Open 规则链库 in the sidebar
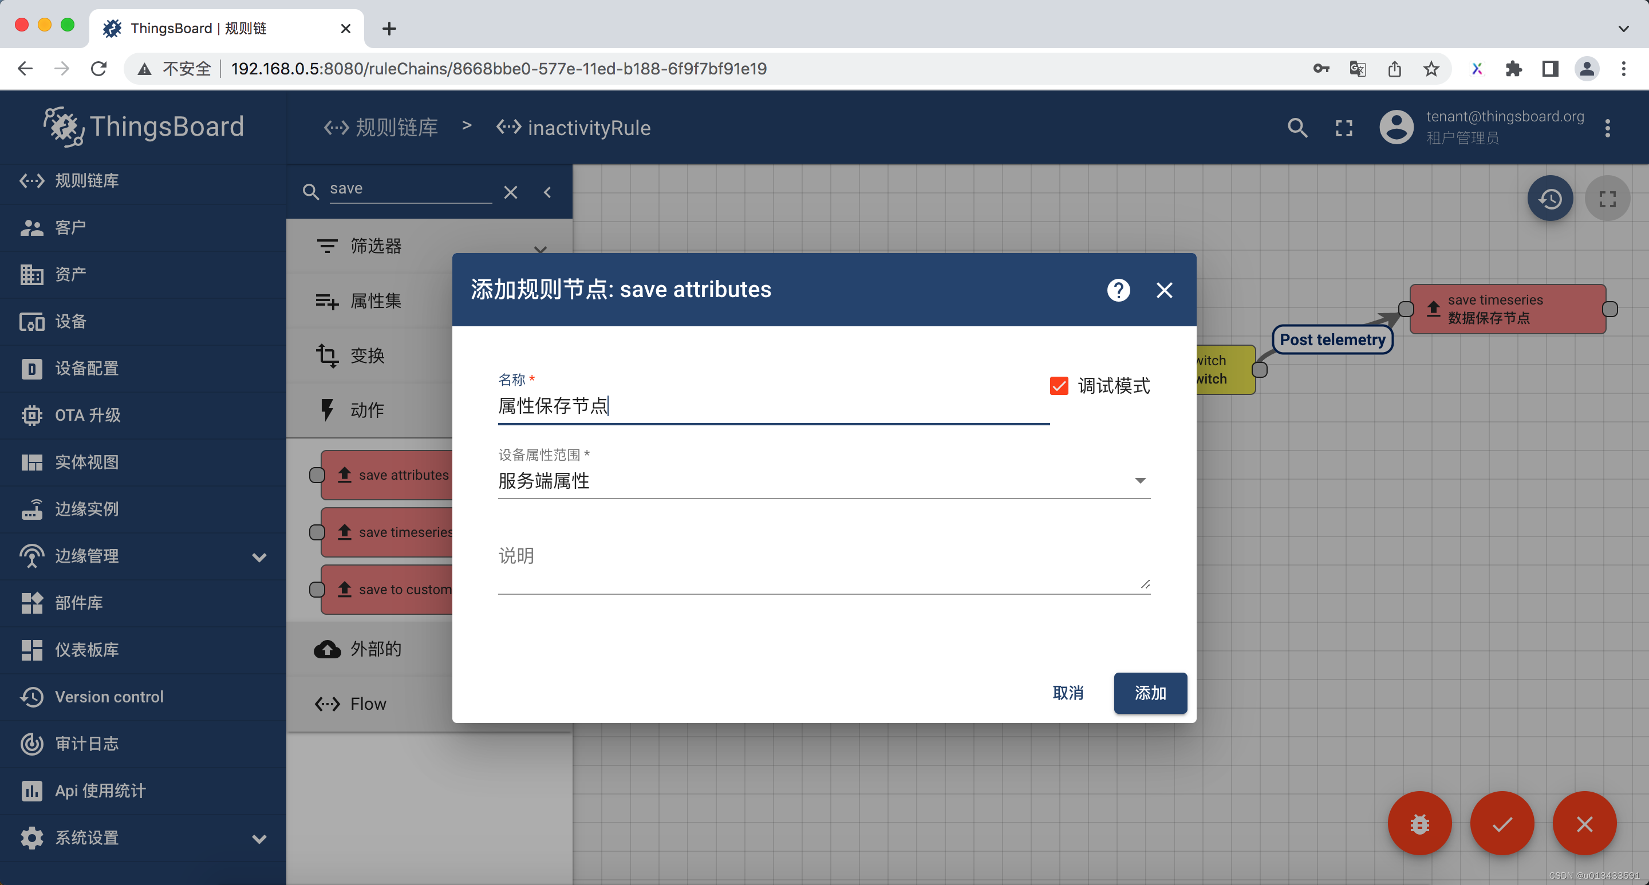1649x885 pixels. tap(143, 181)
